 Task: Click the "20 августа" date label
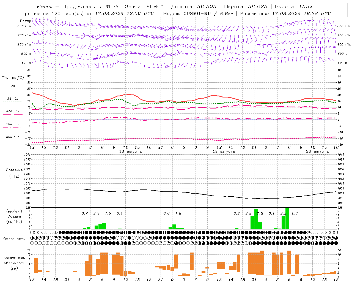coord(317,151)
